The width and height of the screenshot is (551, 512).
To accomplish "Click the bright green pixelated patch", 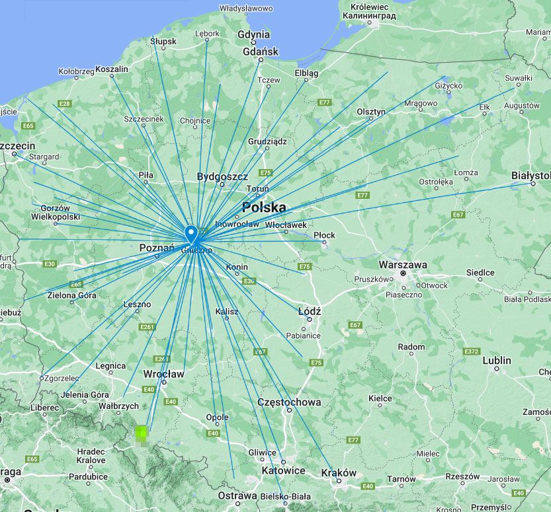I will [142, 433].
